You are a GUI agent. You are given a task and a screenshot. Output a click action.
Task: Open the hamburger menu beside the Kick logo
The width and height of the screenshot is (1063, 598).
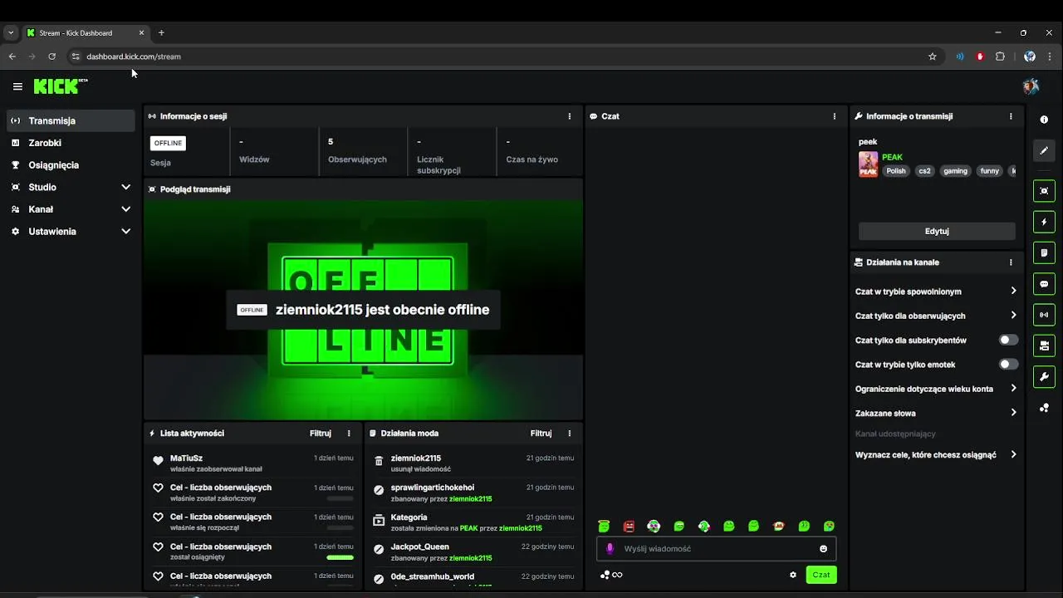[17, 86]
